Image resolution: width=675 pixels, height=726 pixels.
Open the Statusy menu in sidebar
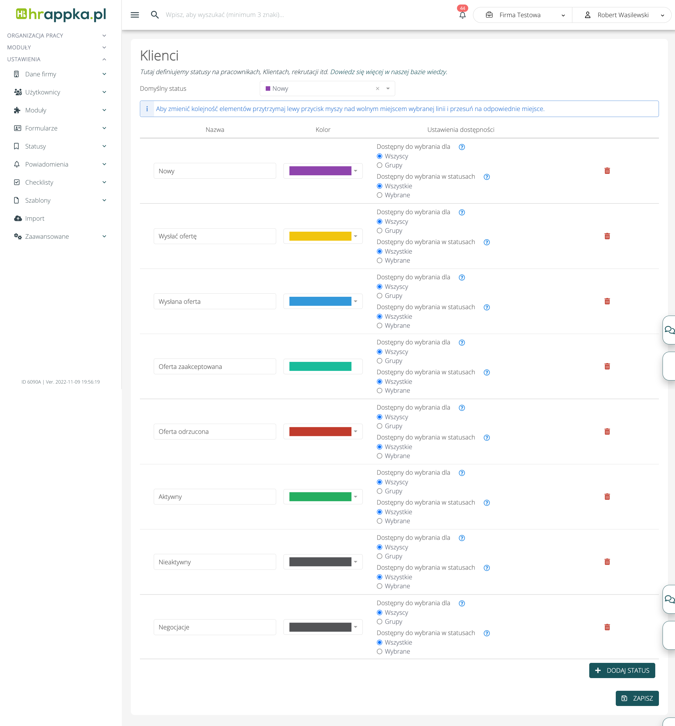click(x=35, y=146)
